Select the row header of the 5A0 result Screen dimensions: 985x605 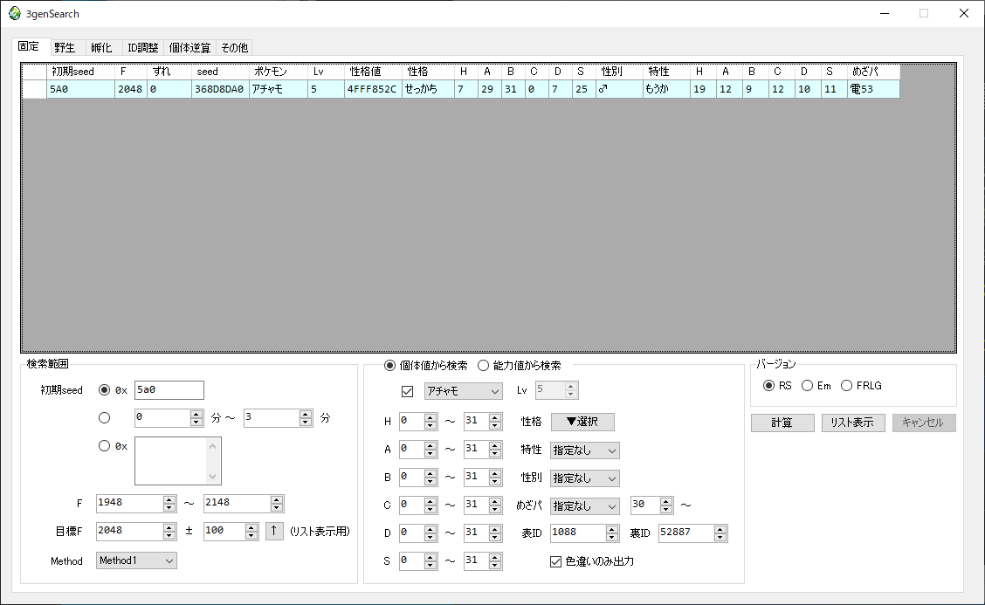34,89
